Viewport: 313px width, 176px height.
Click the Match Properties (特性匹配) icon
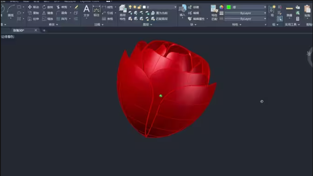pos(214,12)
